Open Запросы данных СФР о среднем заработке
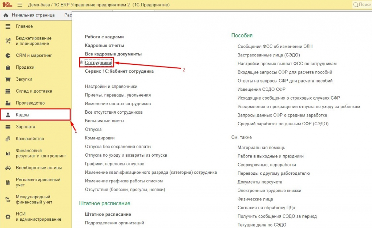 point(282,115)
